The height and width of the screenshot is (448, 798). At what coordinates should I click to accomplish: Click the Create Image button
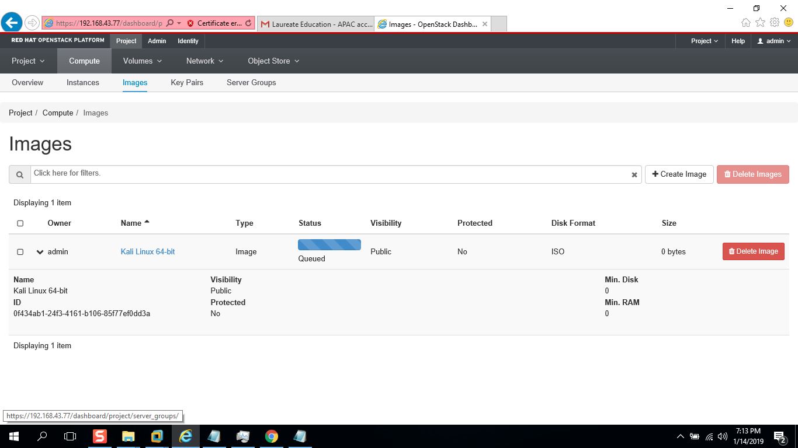(679, 174)
